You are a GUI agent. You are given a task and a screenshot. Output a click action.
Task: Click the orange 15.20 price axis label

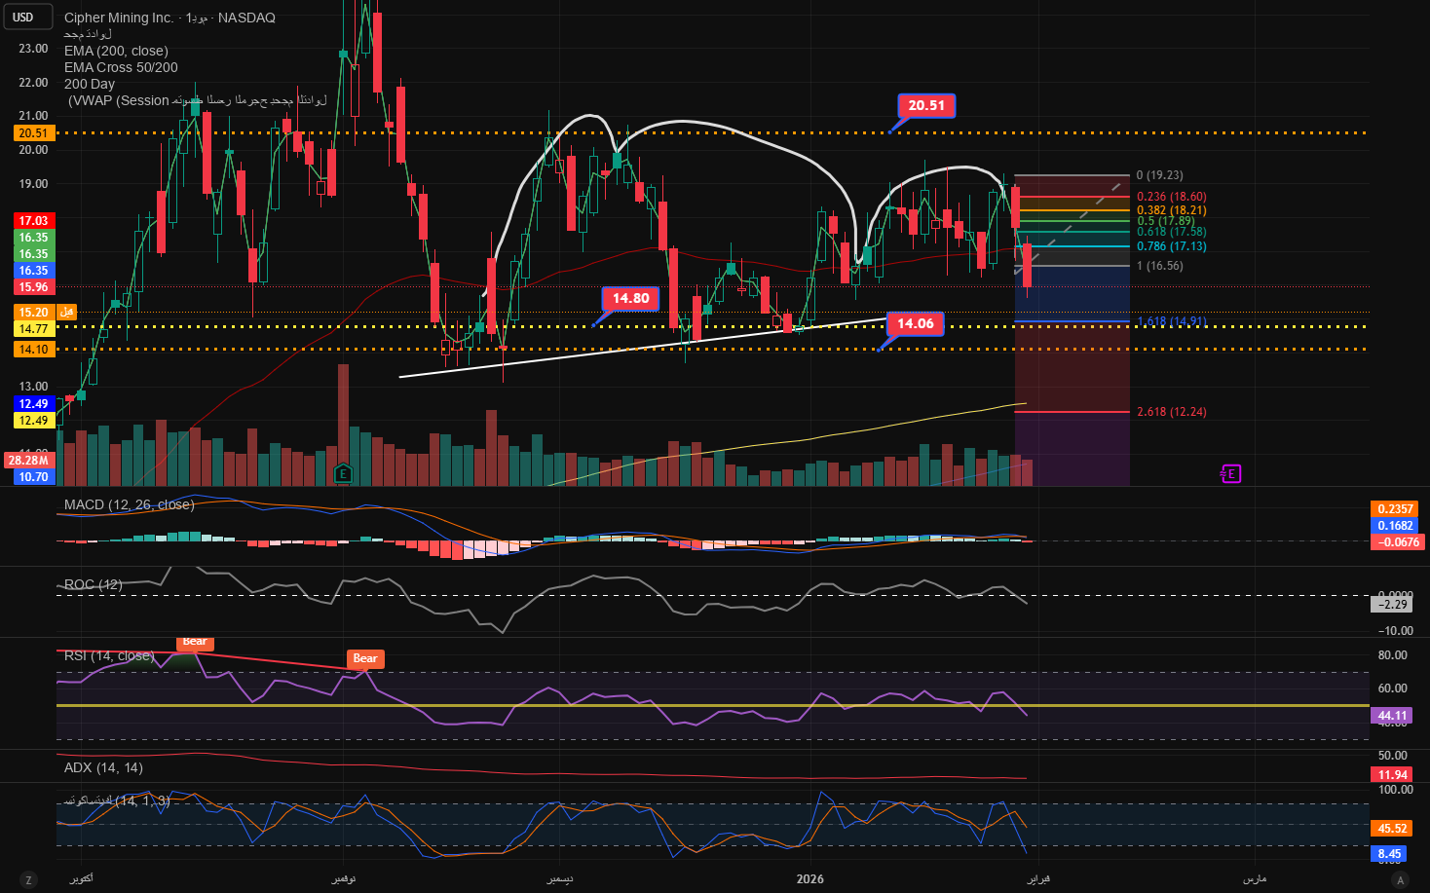pos(33,313)
